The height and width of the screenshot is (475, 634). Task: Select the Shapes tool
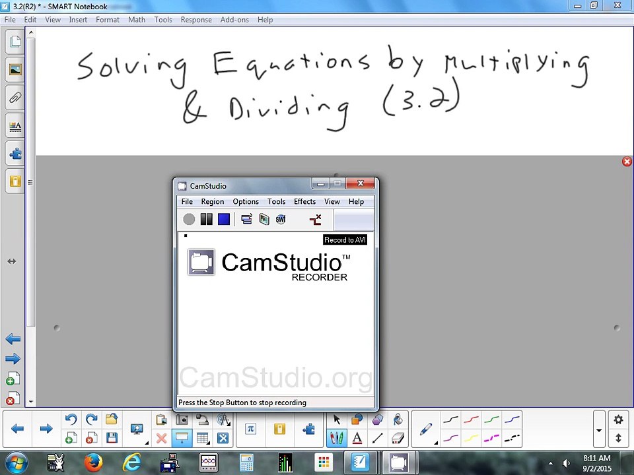(x=357, y=420)
